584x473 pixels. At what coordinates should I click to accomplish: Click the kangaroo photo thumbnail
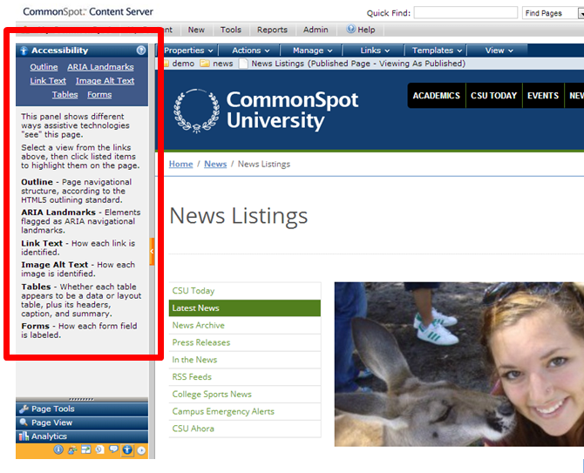[x=458, y=364]
